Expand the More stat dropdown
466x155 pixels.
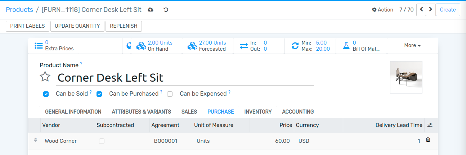pyautogui.click(x=412, y=46)
